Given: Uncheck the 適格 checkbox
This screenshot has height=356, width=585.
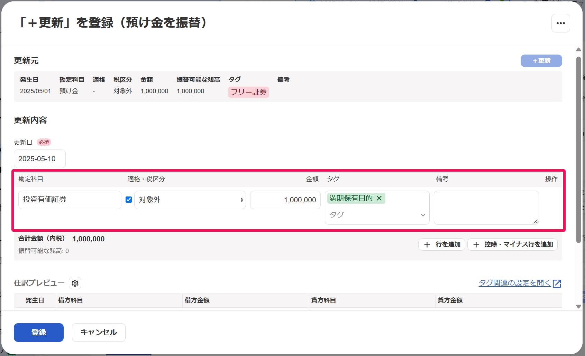Looking at the screenshot, I should (x=129, y=200).
